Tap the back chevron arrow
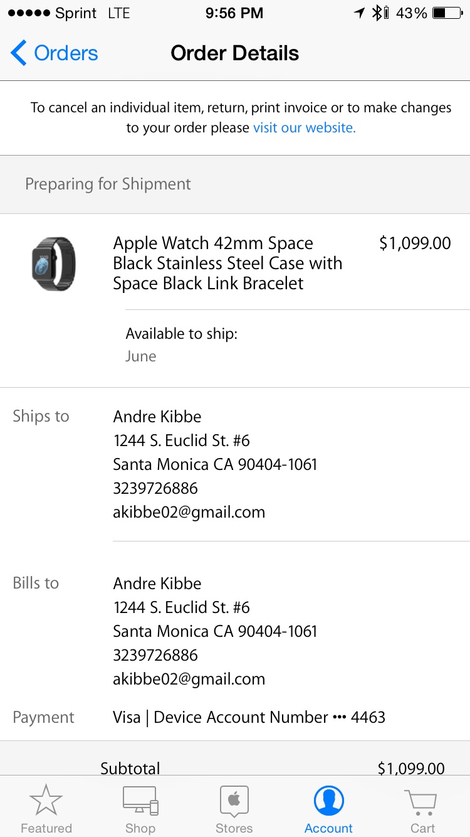Screen dimensions: 470x837 point(19,53)
